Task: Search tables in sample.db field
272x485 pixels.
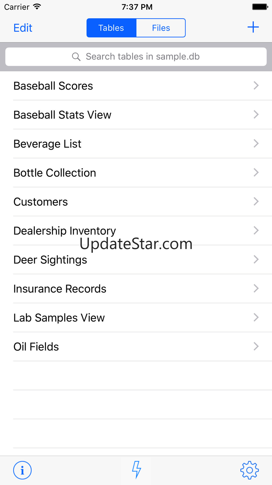Action: coord(142,57)
